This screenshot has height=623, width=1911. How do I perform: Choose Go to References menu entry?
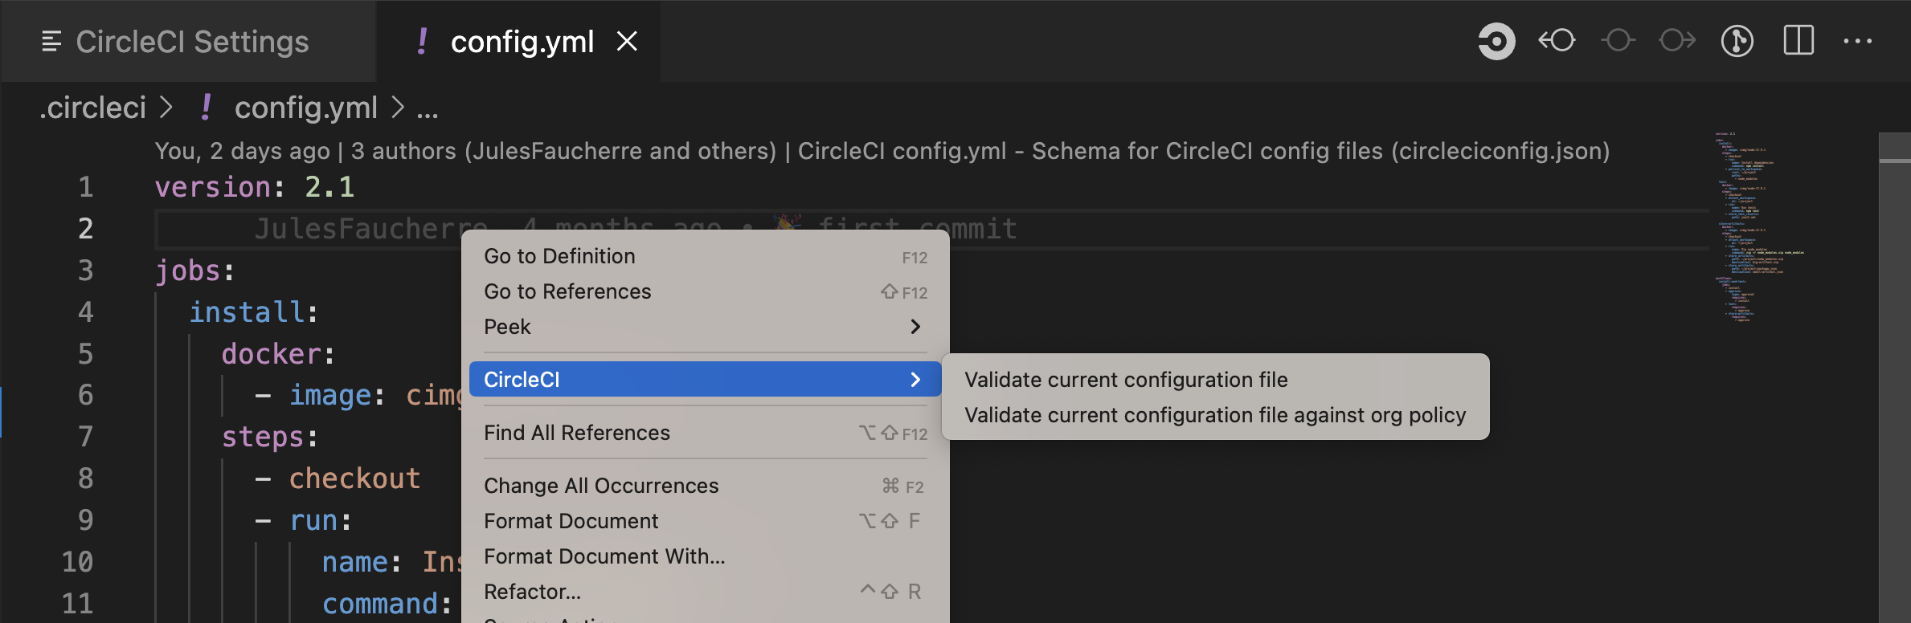pyautogui.click(x=705, y=291)
